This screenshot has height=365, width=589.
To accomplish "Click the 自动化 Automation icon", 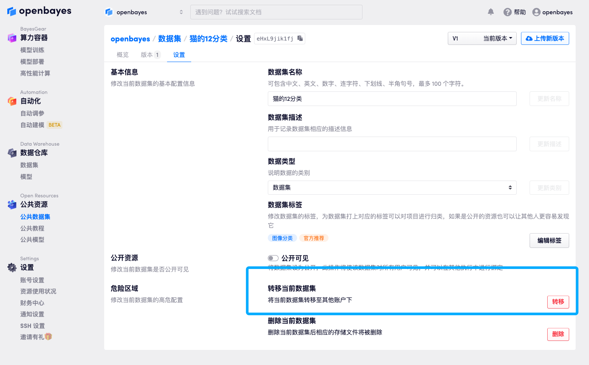I will point(12,101).
